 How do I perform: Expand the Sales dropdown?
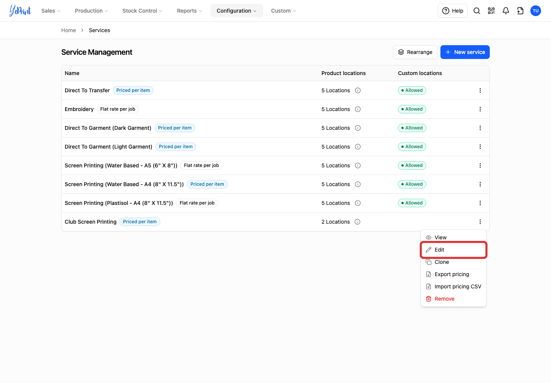(51, 11)
